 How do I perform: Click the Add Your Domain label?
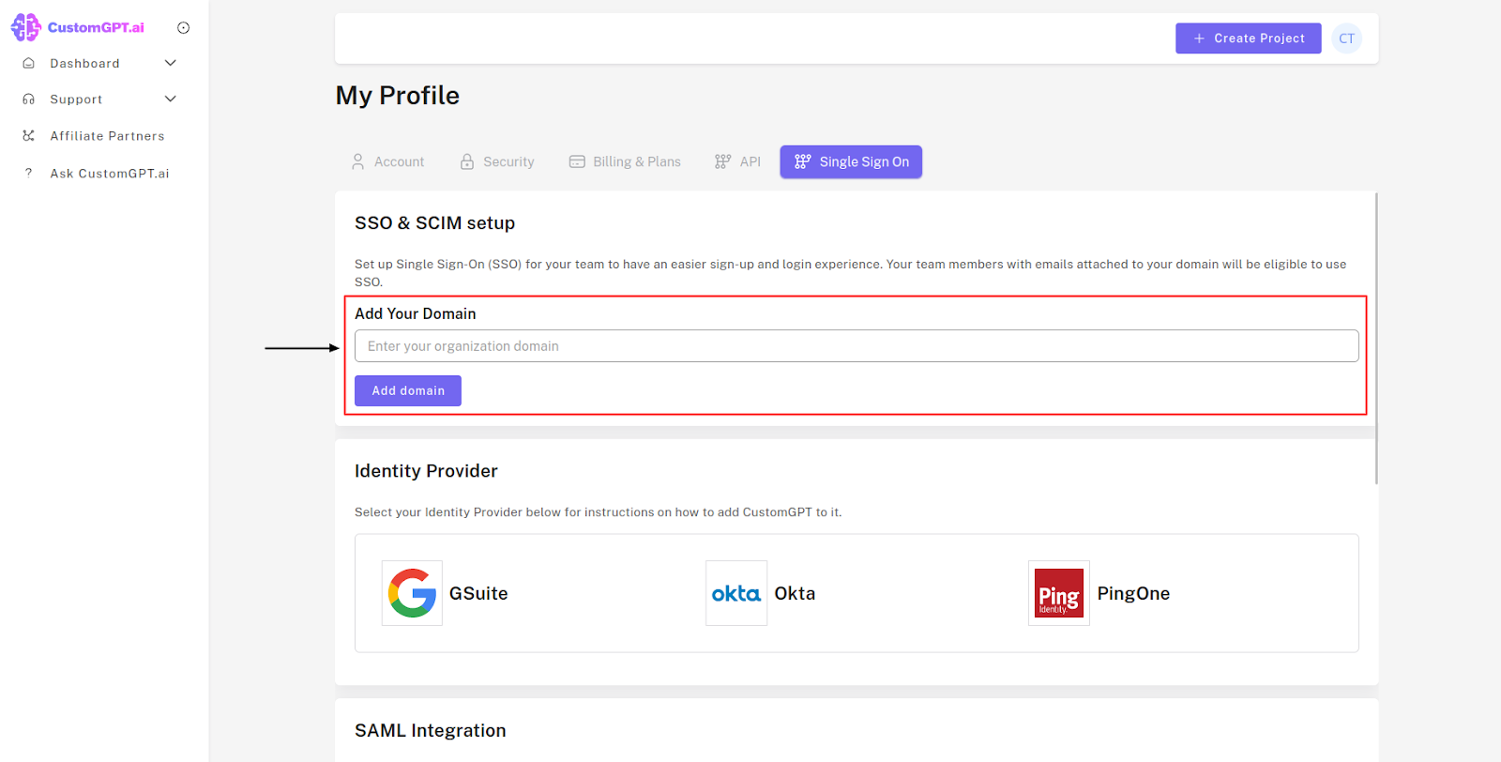[416, 313]
